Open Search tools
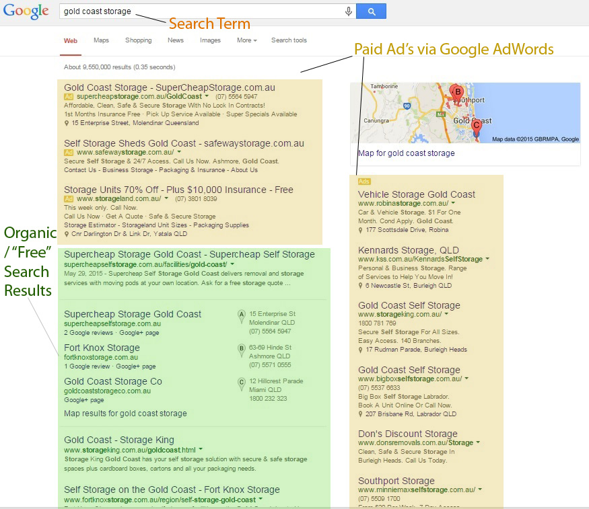The image size is (589, 509). [289, 40]
